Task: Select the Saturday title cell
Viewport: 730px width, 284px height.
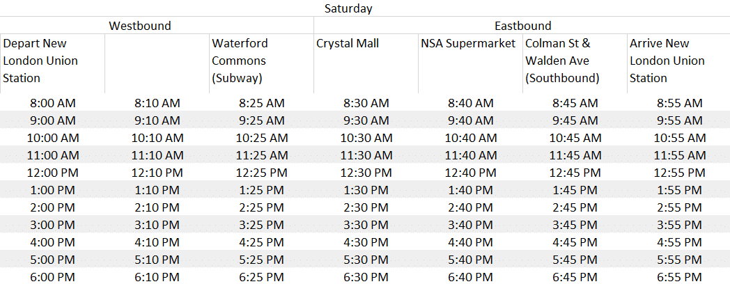Action: click(348, 8)
